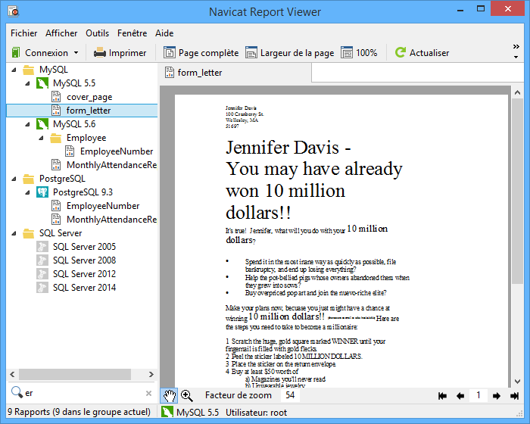Click the PostgreSQL 9.3 elephant icon
The image size is (530, 424).
tap(42, 192)
